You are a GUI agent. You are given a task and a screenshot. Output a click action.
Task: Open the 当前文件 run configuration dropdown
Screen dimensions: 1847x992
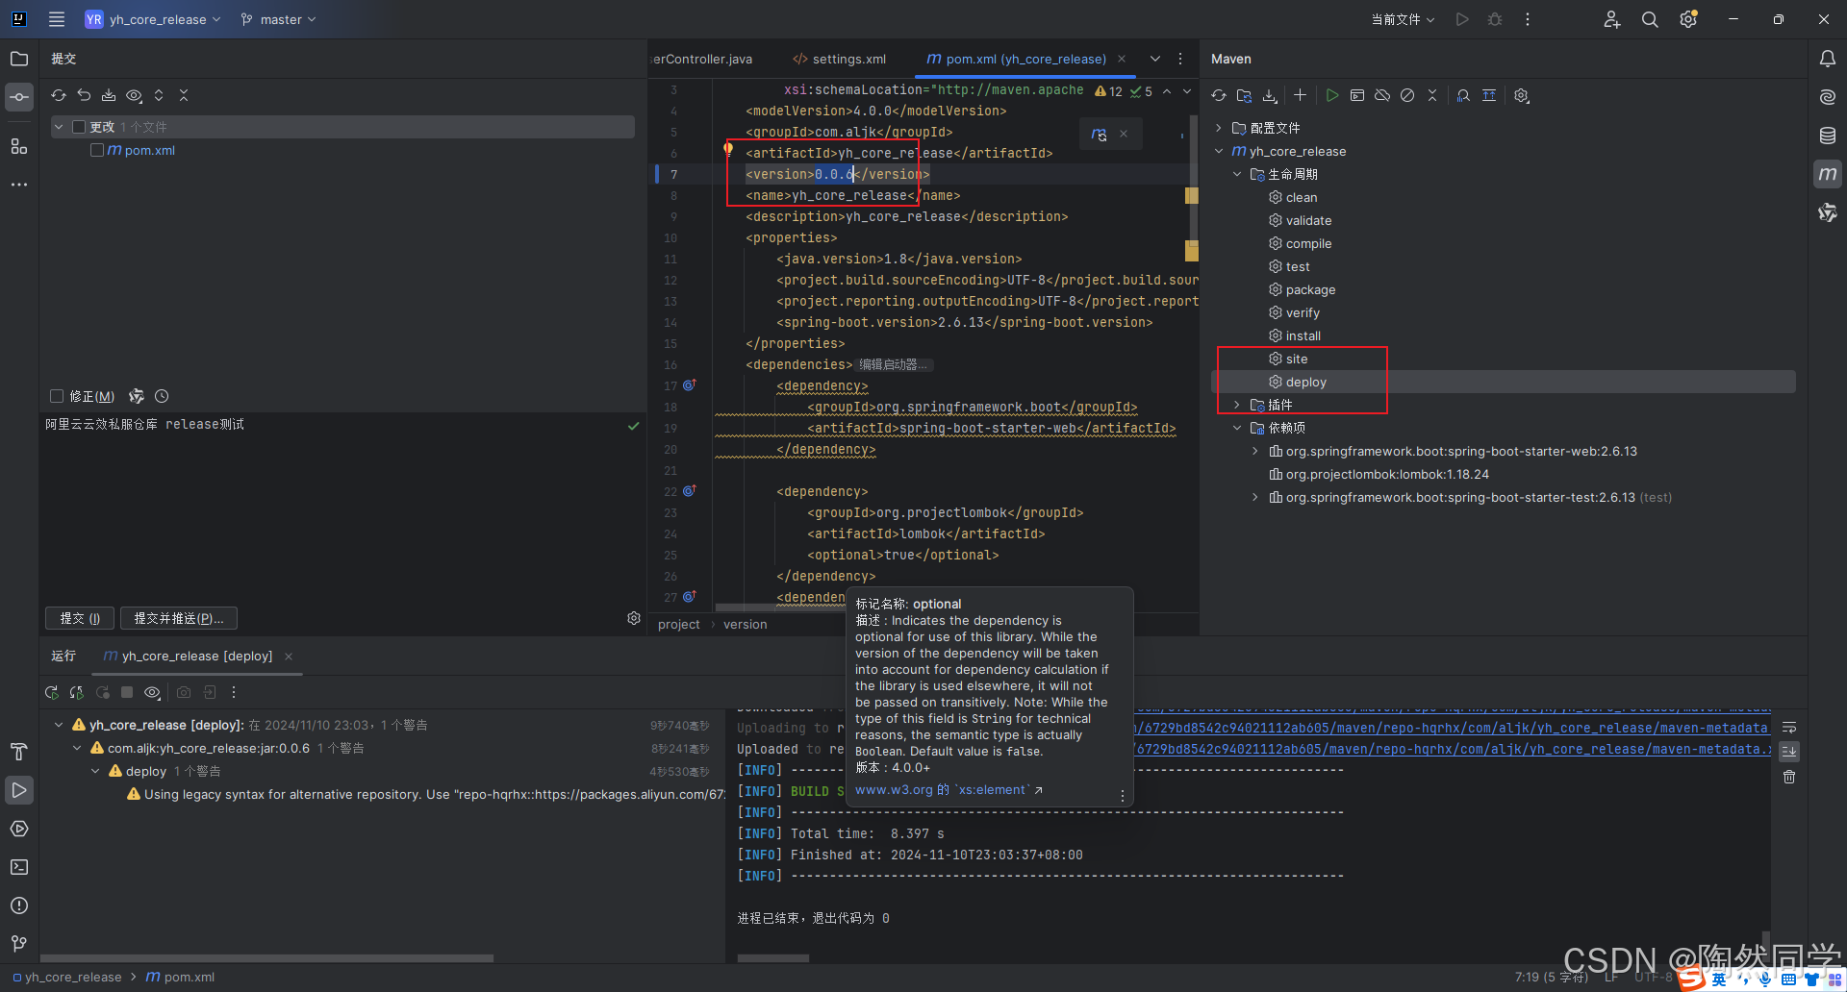[x=1402, y=19]
